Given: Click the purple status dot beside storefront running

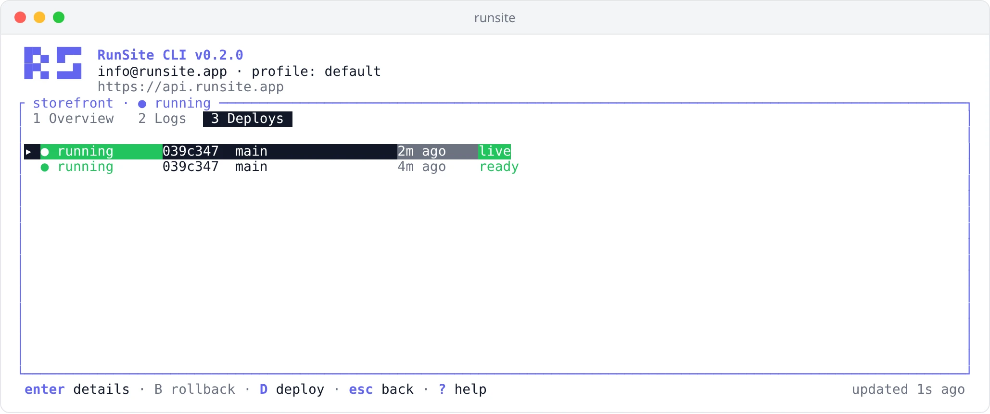Looking at the screenshot, I should click(142, 104).
